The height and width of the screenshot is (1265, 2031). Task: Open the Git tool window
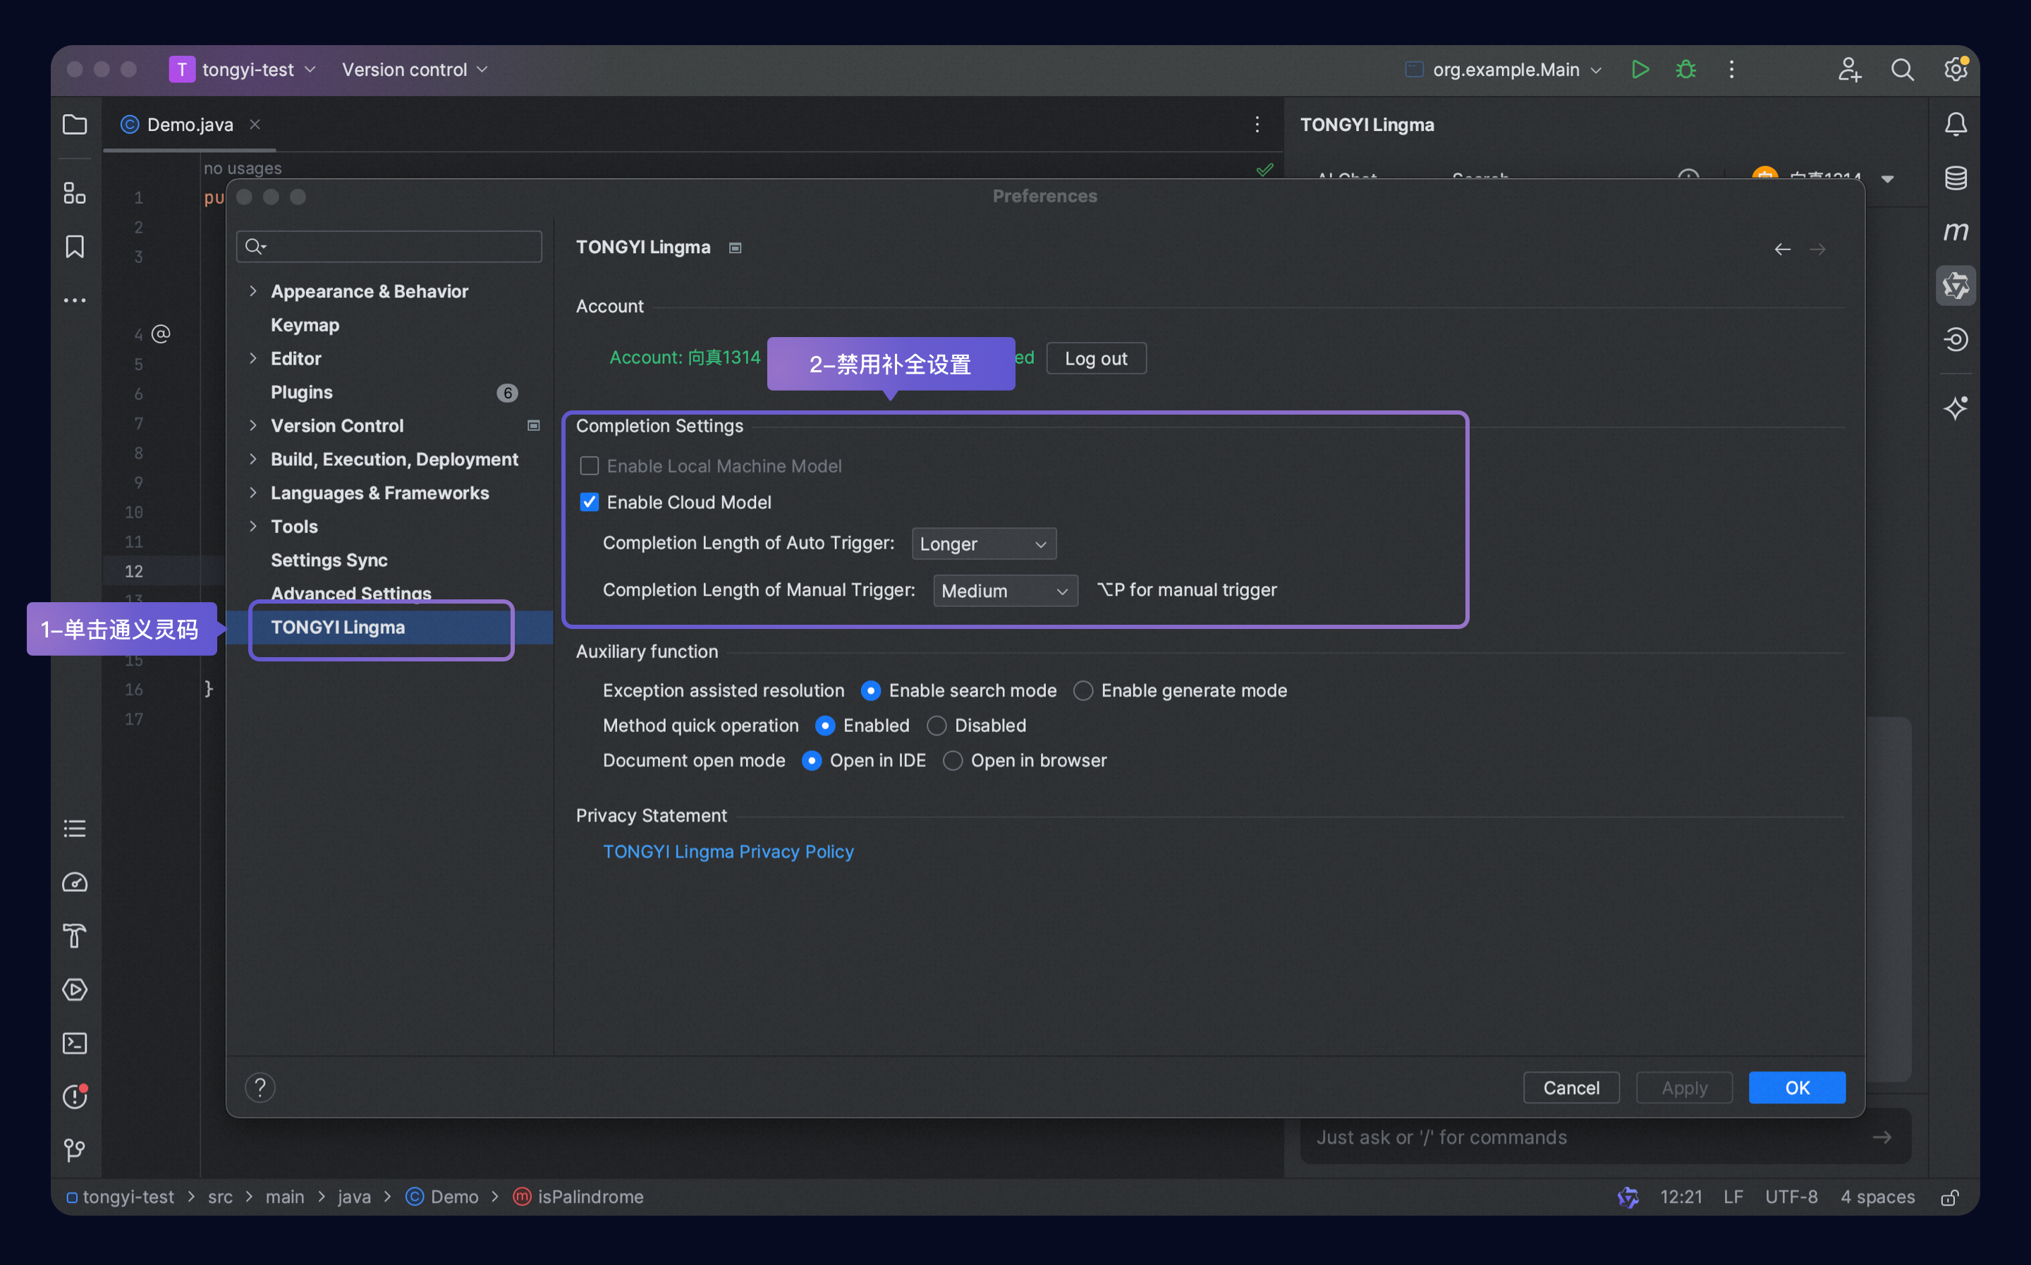click(75, 1150)
